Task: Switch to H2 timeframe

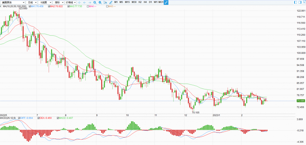Action: 140,2
